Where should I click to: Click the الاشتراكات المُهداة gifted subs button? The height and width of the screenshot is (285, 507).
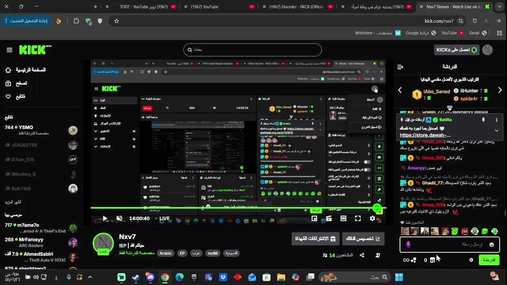tap(315, 239)
